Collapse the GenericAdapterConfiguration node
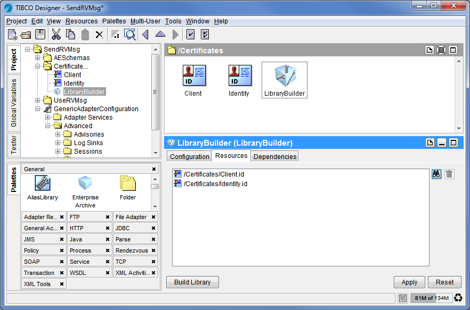This screenshot has width=470, height=310. 37,109
